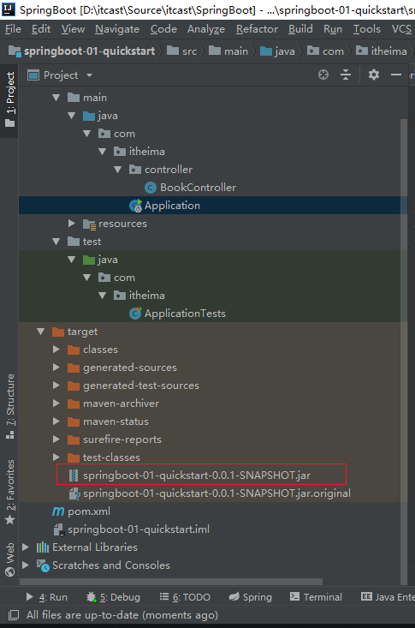
Task: Click the itheima breadcrumb
Action: click(x=382, y=51)
